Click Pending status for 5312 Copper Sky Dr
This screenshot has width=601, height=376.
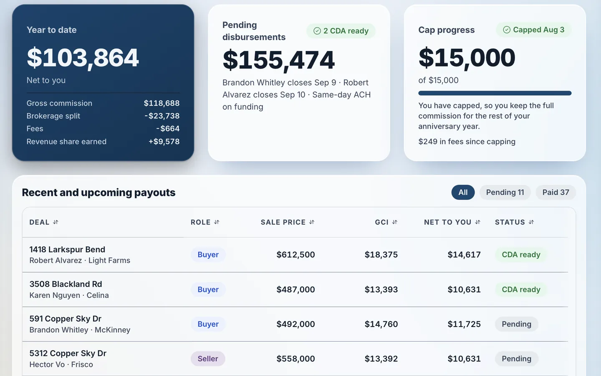click(516, 359)
